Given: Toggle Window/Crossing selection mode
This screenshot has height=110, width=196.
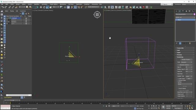Looking at the screenshot, I should [x=37, y=7].
